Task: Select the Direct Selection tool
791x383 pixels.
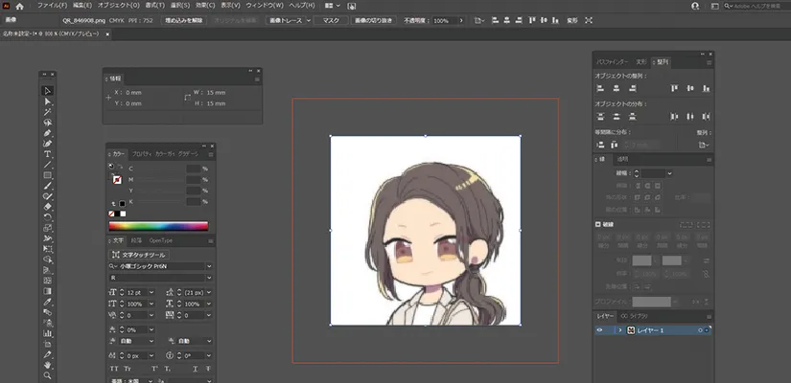Action: 47,101
